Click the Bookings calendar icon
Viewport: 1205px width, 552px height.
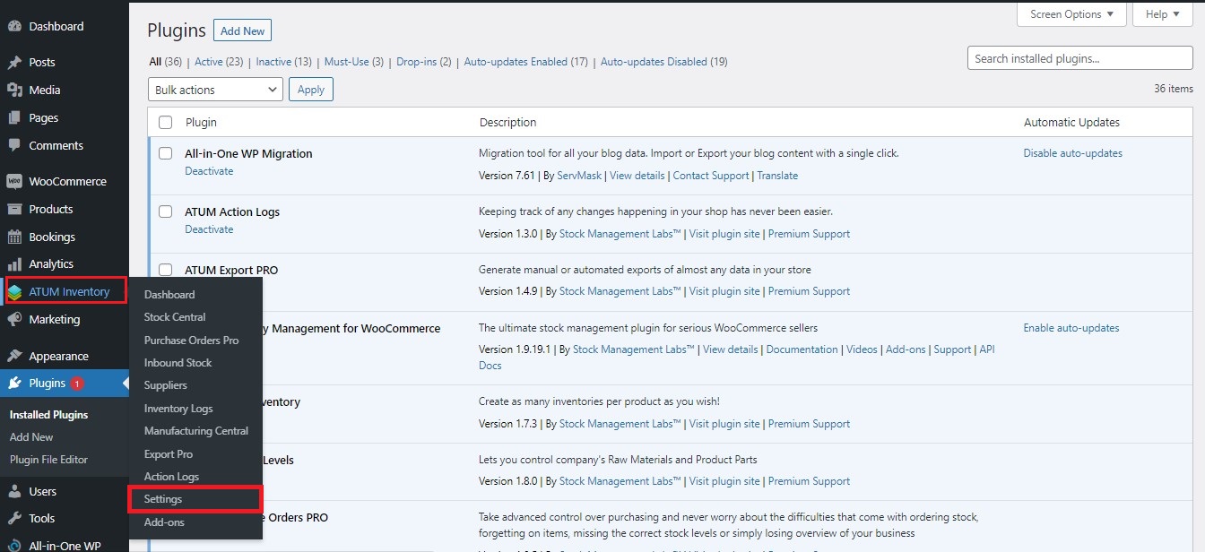coord(14,237)
